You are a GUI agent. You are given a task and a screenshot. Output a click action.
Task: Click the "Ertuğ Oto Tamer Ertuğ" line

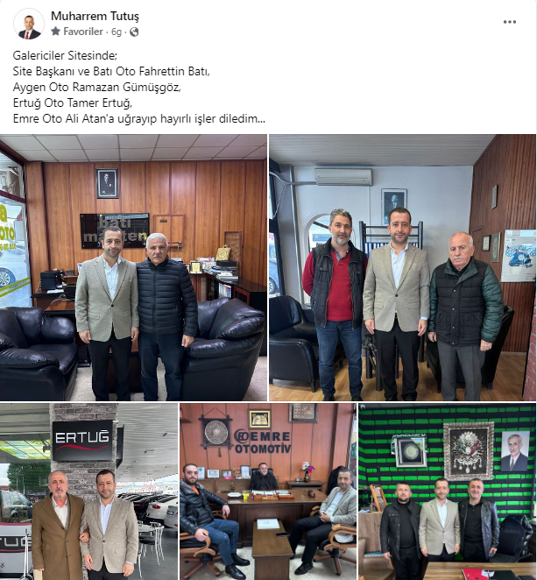click(73, 103)
